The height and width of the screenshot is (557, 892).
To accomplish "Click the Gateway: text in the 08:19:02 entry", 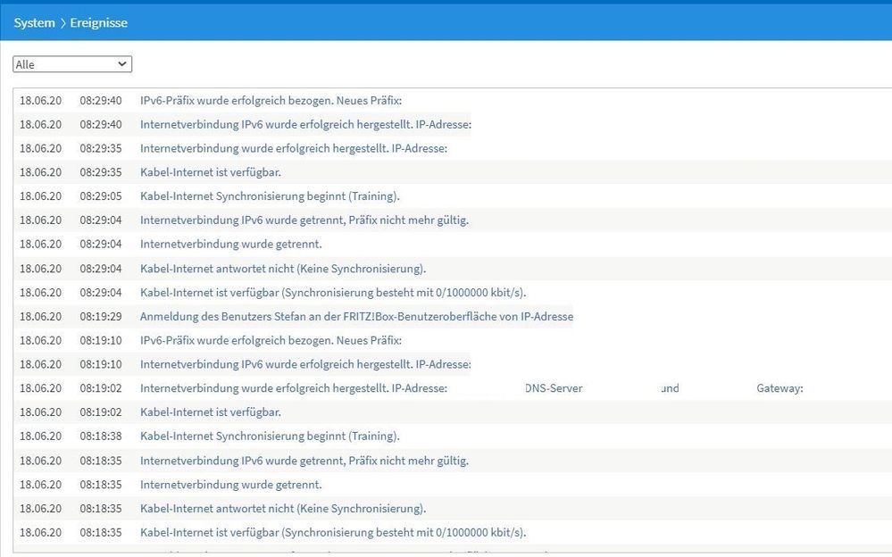I will click(x=779, y=388).
